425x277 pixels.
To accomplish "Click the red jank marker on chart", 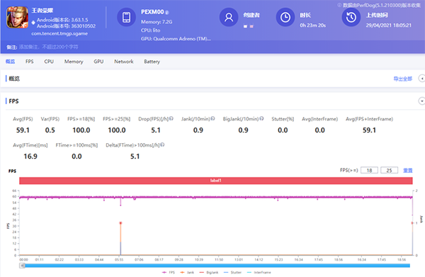I will coord(120,223).
